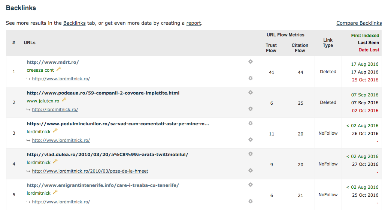Click the gear icon beside the vlad.dulea.ro source URL
The height and width of the screenshot is (215, 391).
coord(251,154)
